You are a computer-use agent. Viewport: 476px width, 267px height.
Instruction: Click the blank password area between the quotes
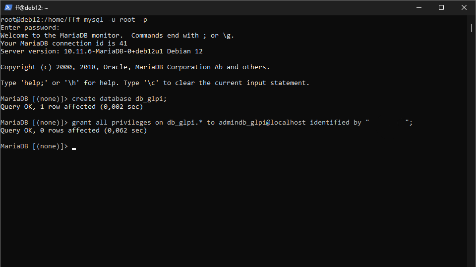pyautogui.click(x=387, y=123)
